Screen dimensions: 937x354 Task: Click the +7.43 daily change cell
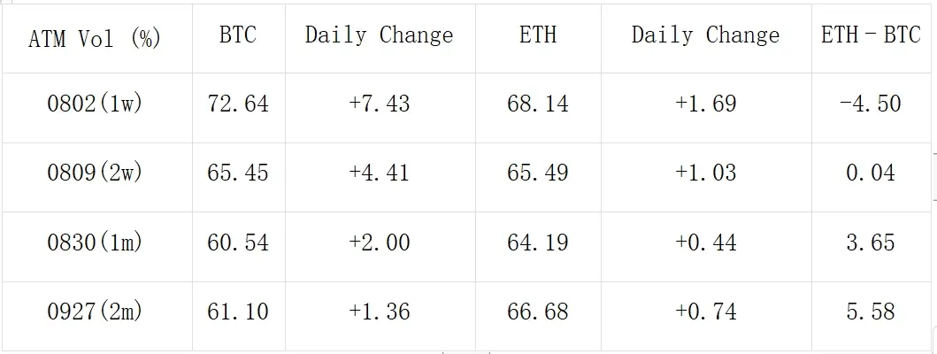click(379, 104)
